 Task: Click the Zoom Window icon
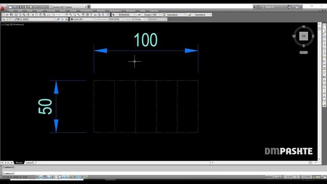[75, 15]
